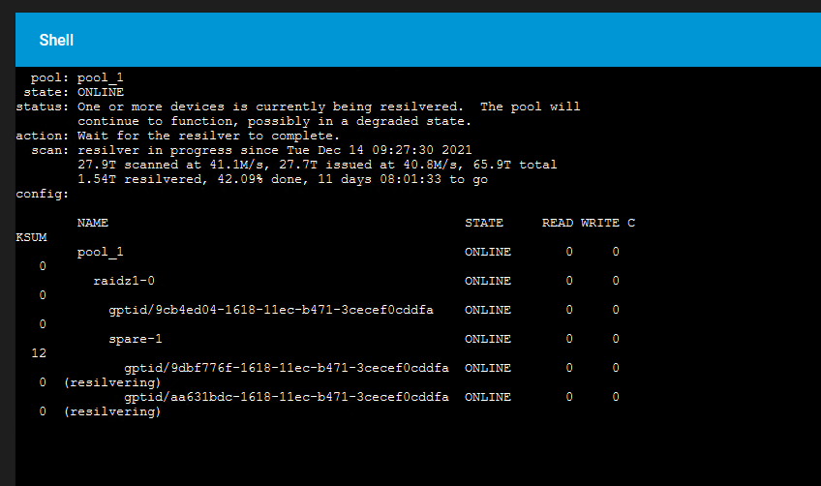Click '1.54T resilvered, 42.09% done' line
Screen dimensions: 821x486
[283, 180]
